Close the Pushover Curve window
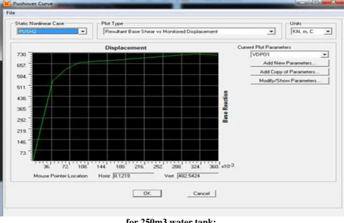 pos(333,2)
